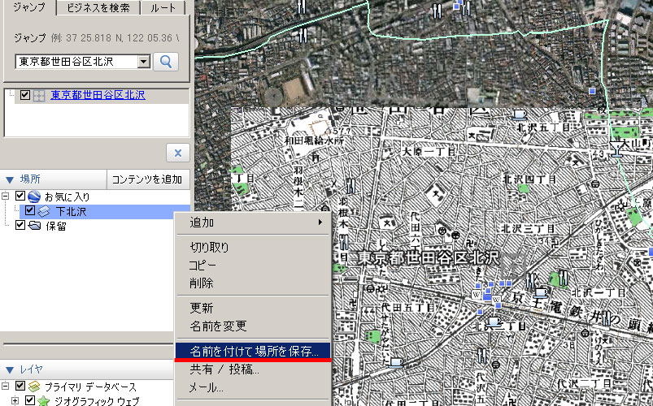The width and height of the screenshot is (653, 406).
Task: Open the 追加 submenu
Action: click(252, 222)
